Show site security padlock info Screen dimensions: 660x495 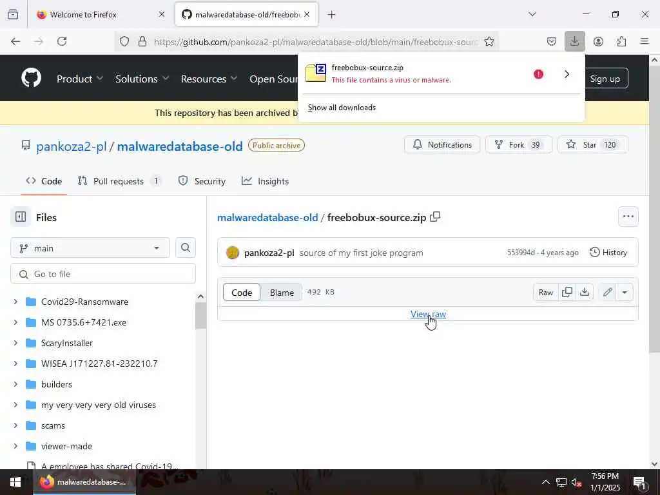142,41
